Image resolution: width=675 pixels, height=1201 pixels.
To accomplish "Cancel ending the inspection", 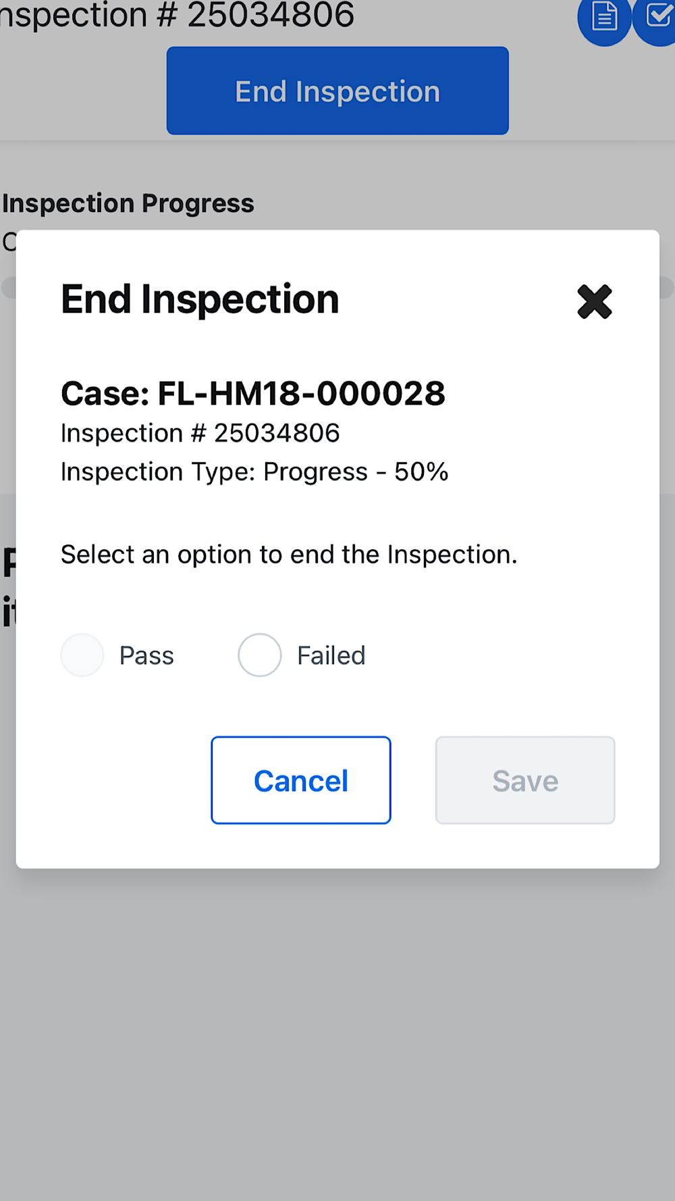I will click(301, 780).
